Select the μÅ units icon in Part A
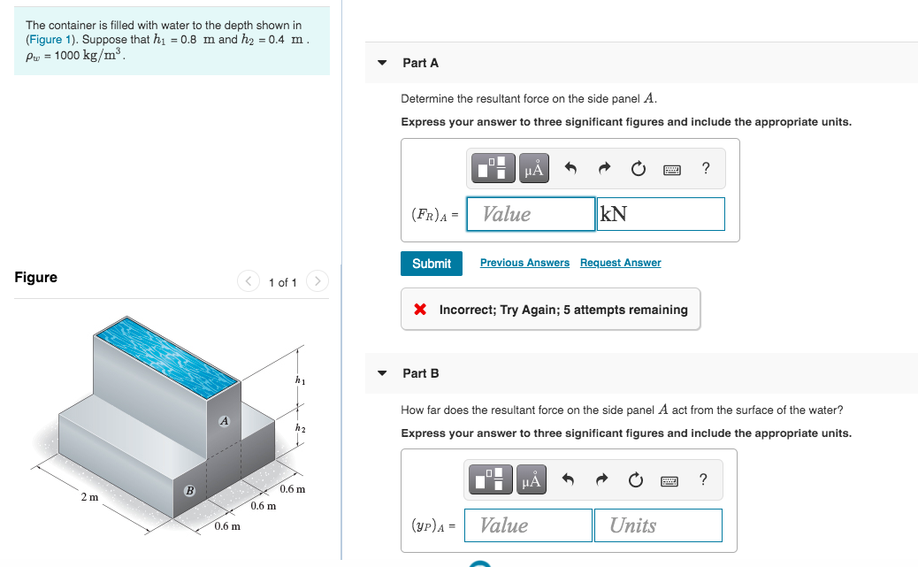 (x=533, y=168)
